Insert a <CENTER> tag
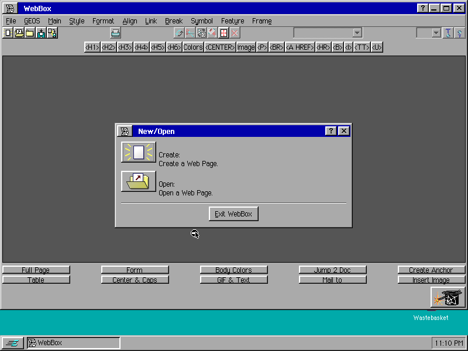Viewport: 468px width, 351px height. [220, 47]
